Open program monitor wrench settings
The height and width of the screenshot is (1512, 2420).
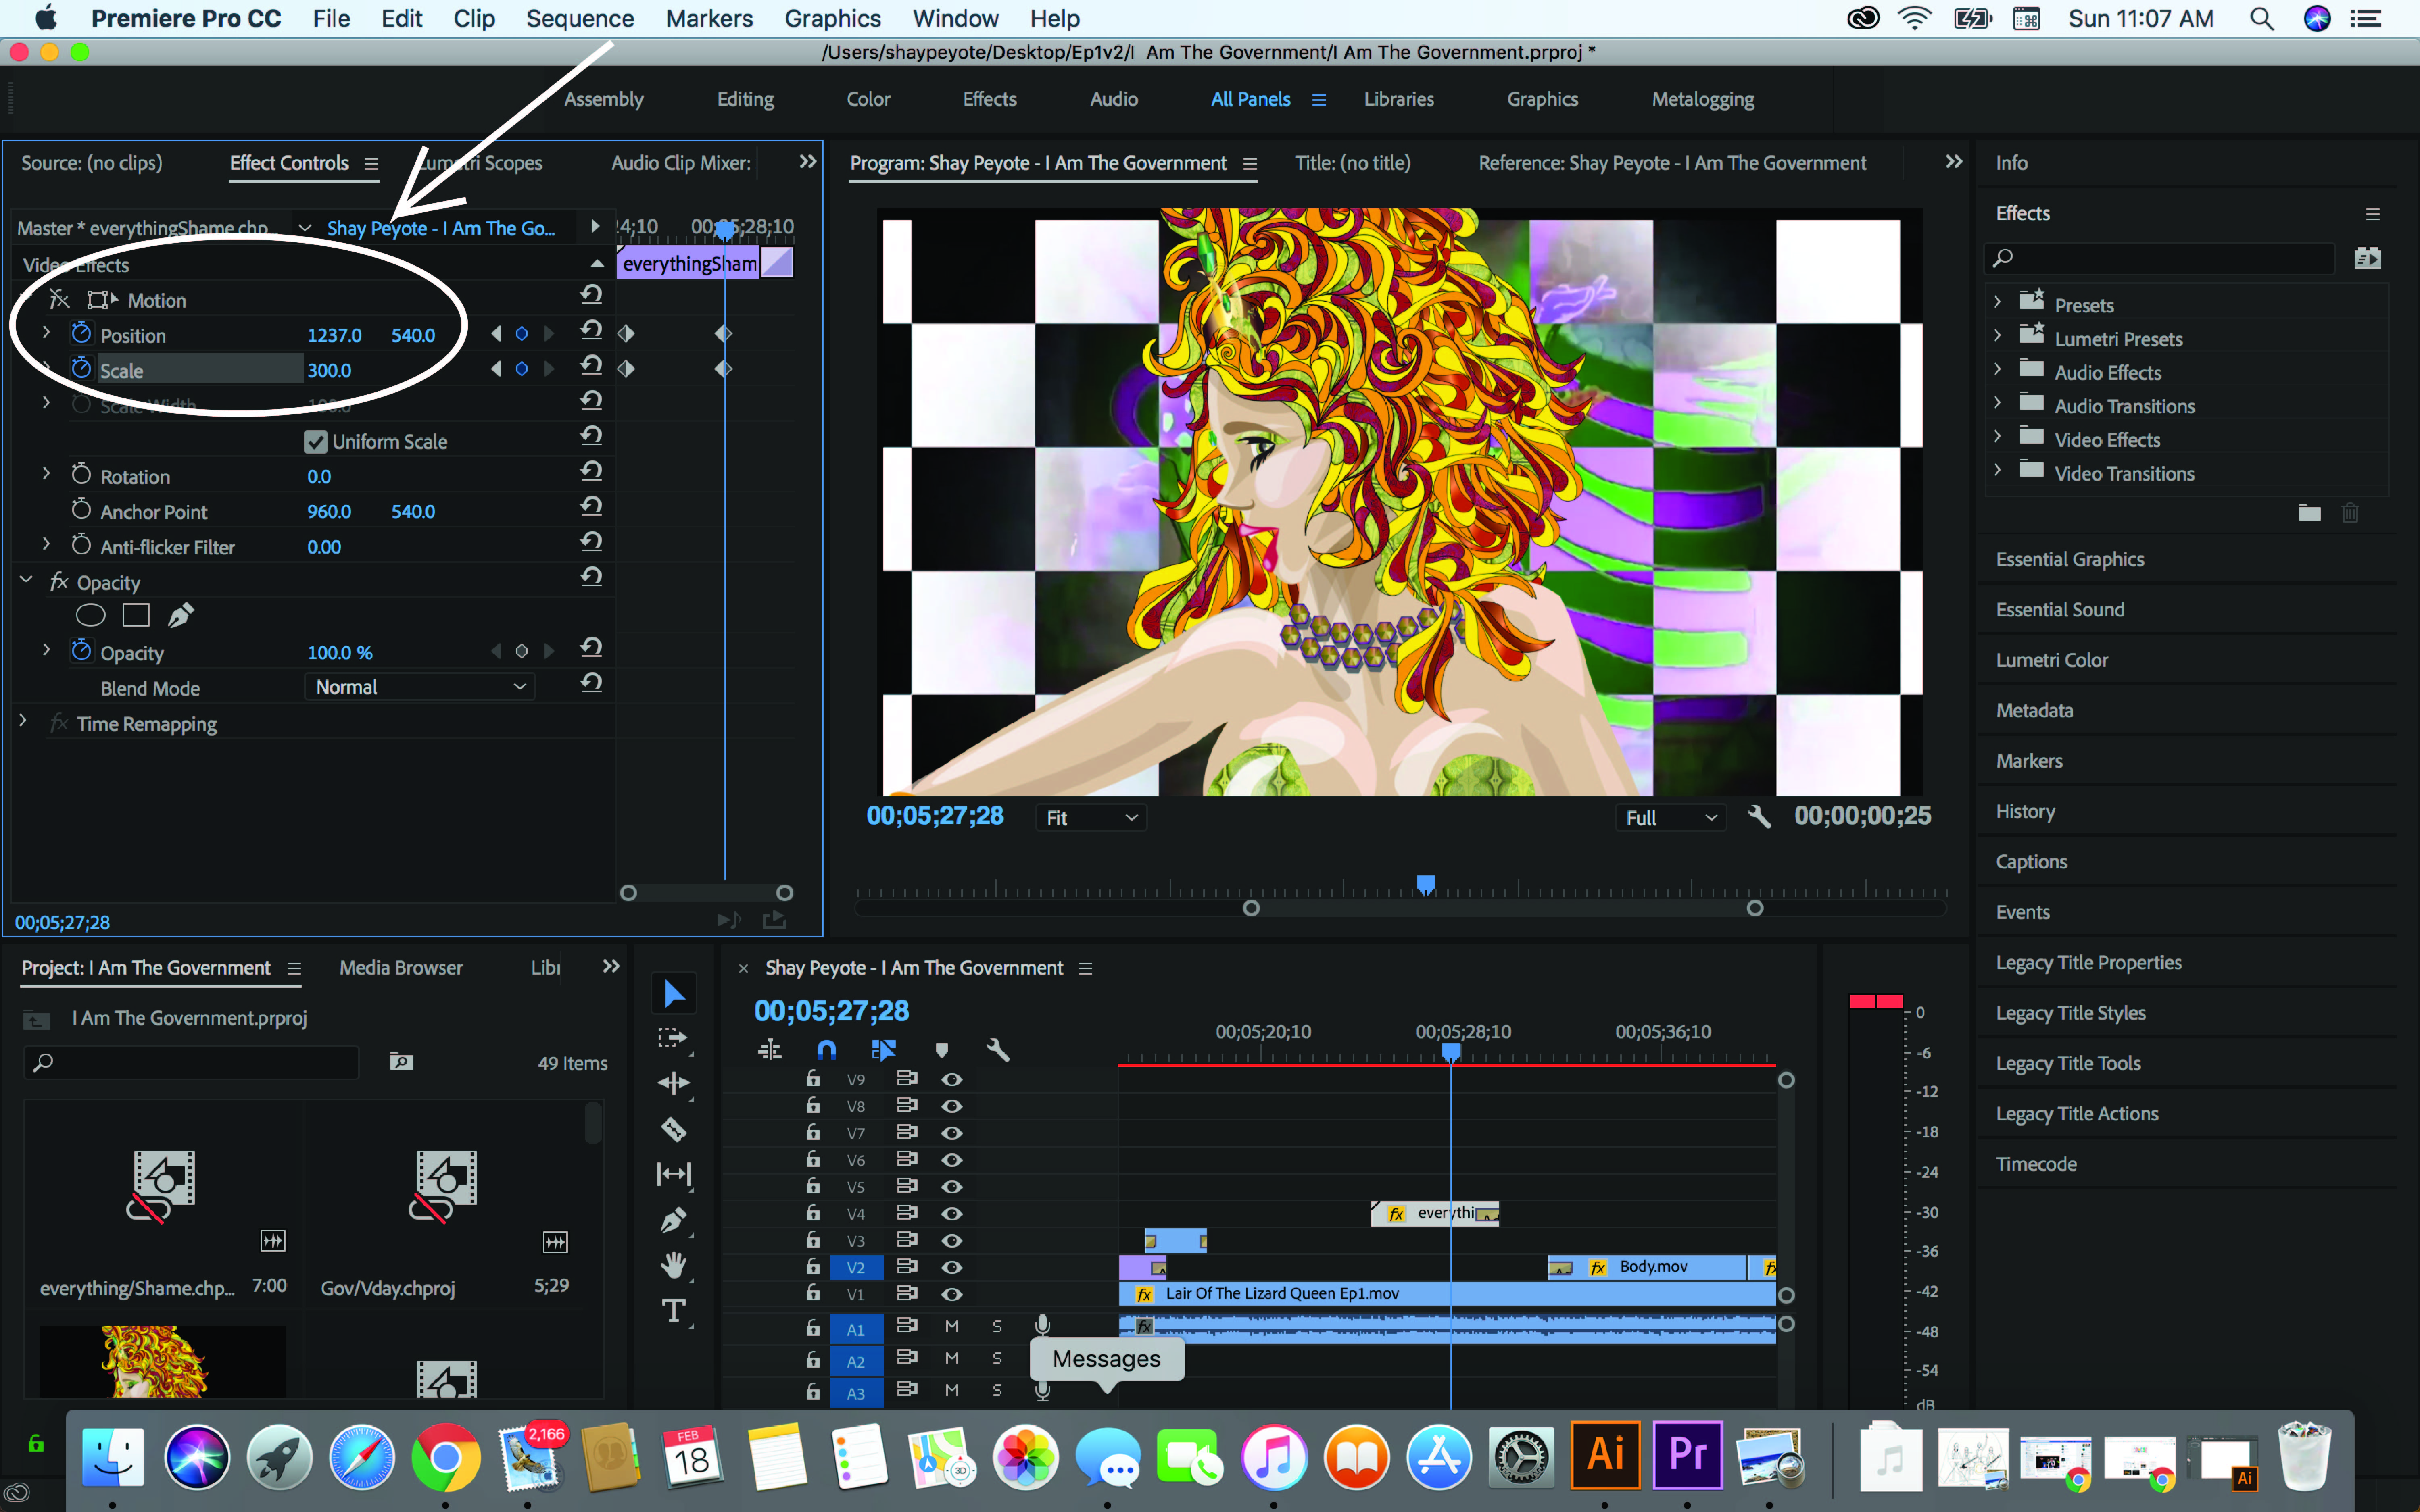click(x=1758, y=817)
